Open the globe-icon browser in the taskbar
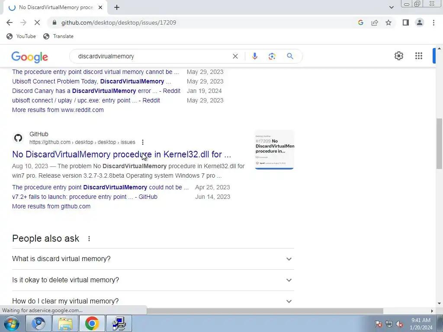The width and height of the screenshot is (443, 332). pyautogui.click(x=39, y=323)
